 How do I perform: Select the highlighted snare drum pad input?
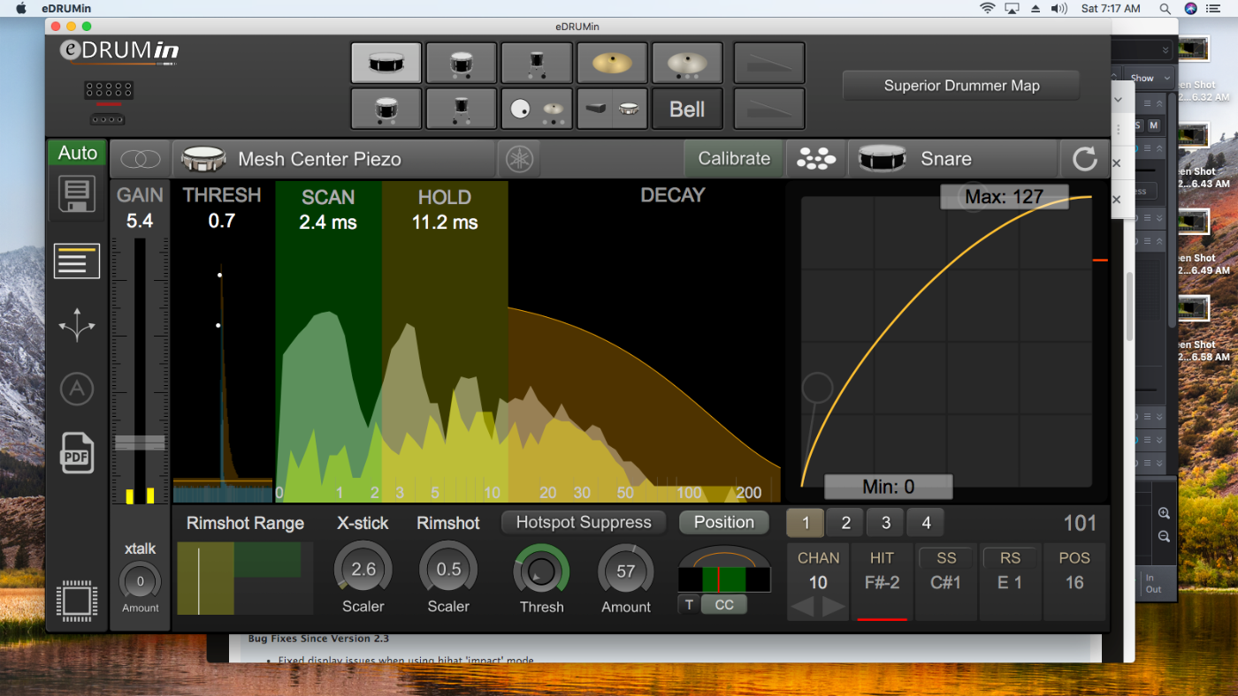click(386, 63)
